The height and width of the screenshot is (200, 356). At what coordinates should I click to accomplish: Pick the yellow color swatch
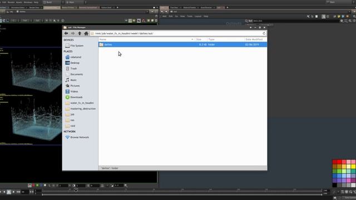353,167
